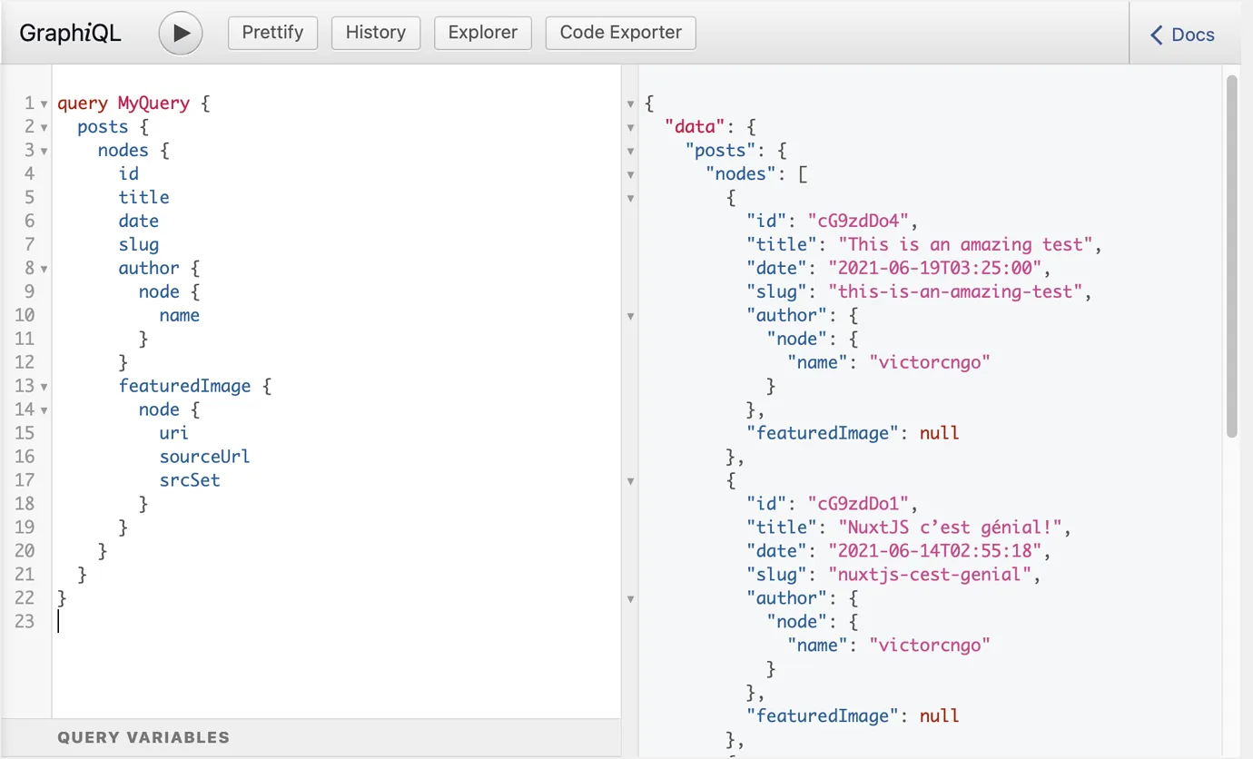The image size is (1253, 759).
Task: Open the Code Exporter
Action: 620,33
